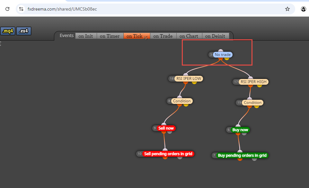
Task: Select the No trade block
Action: [223, 55]
